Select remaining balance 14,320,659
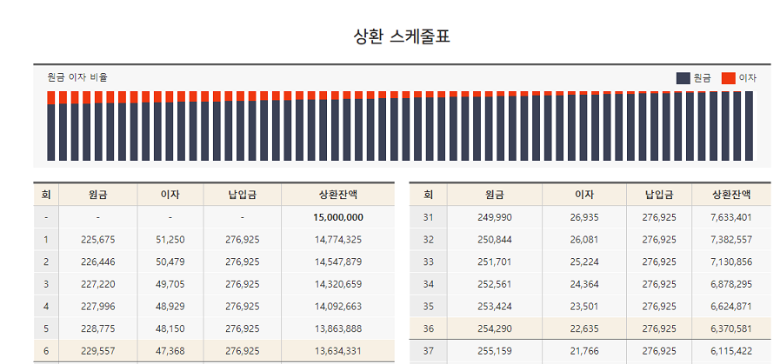 coord(338,284)
